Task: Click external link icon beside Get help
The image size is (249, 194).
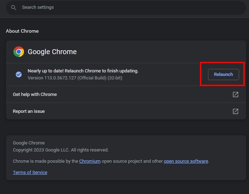Action: point(235,94)
